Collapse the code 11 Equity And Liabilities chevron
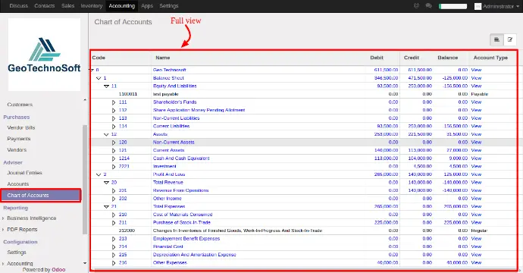This screenshot has width=523, height=273. click(106, 86)
